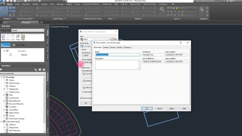242x136 pixels.
Task: Click the Feature Lines node icon
Action: pyautogui.click(x=7, y=92)
